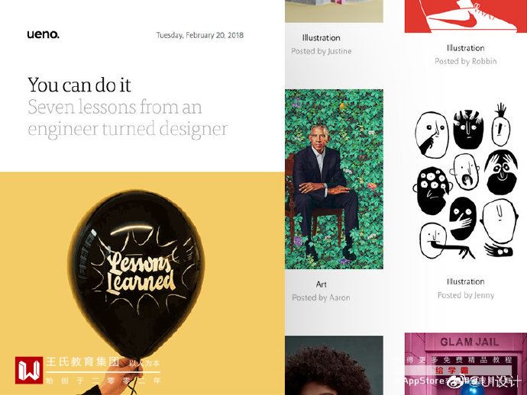
Task: Click 'Posted by Jenny' author link
Action: tap(466, 295)
